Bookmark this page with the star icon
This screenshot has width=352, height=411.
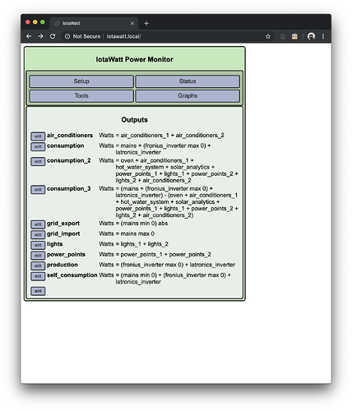tap(268, 36)
